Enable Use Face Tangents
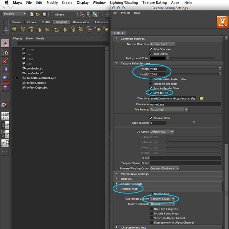Viewport: 229px width, 229px height. pyautogui.click(x=151, y=209)
